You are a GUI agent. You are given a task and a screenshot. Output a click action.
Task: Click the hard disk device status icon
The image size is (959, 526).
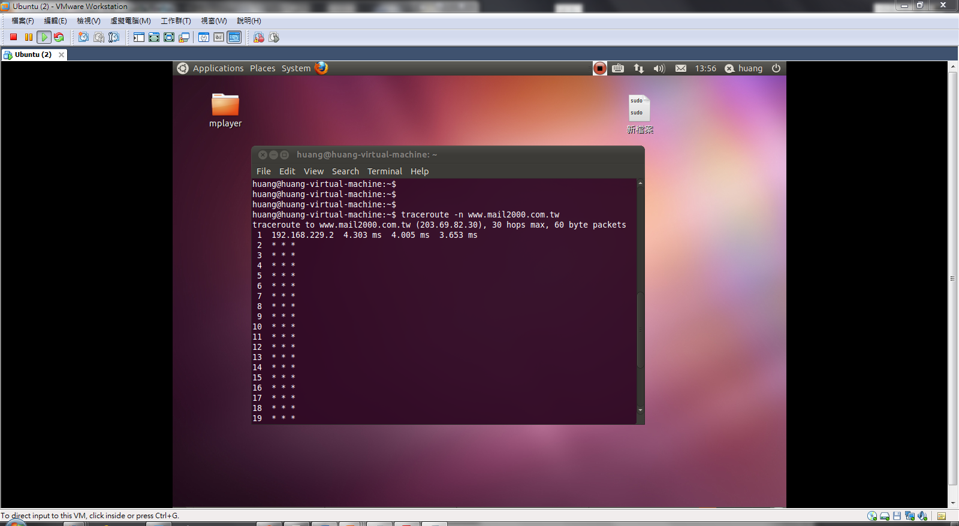coord(885,516)
